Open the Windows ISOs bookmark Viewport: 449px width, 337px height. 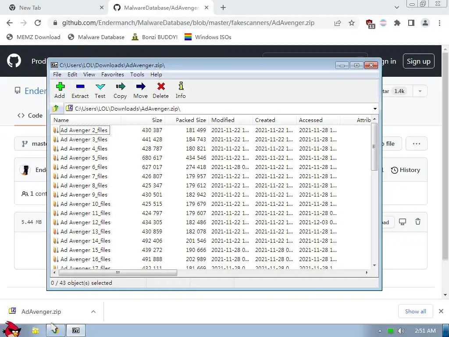coord(208,37)
